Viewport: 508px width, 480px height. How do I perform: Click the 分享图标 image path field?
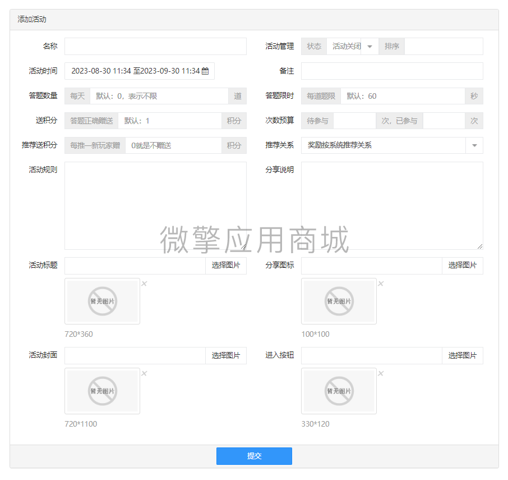[372, 266]
